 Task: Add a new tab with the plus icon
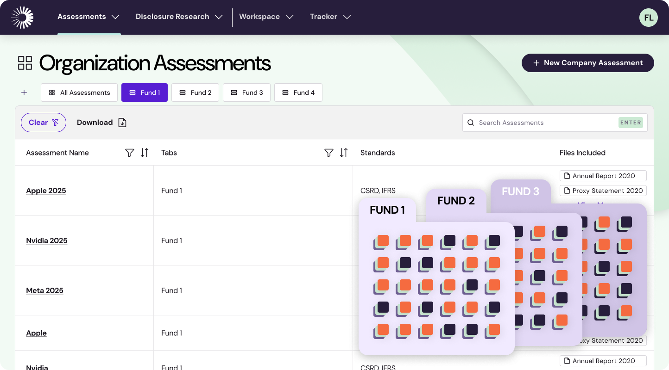pyautogui.click(x=24, y=92)
